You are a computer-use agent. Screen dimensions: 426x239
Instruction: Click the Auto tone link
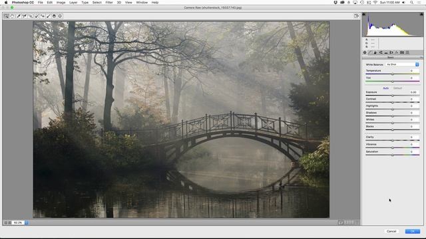(385, 88)
